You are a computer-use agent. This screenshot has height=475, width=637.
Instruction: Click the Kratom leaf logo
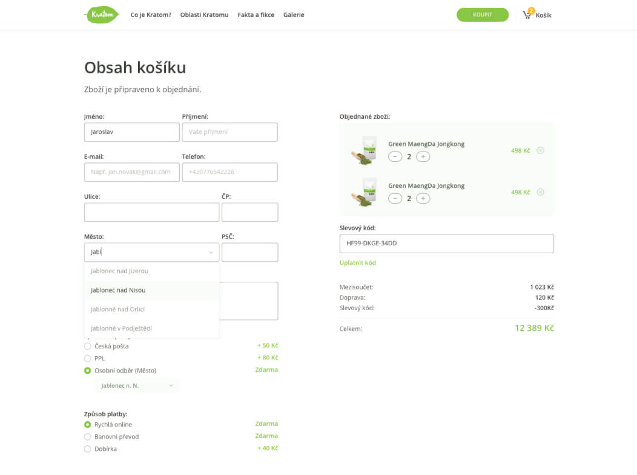pyautogui.click(x=102, y=15)
